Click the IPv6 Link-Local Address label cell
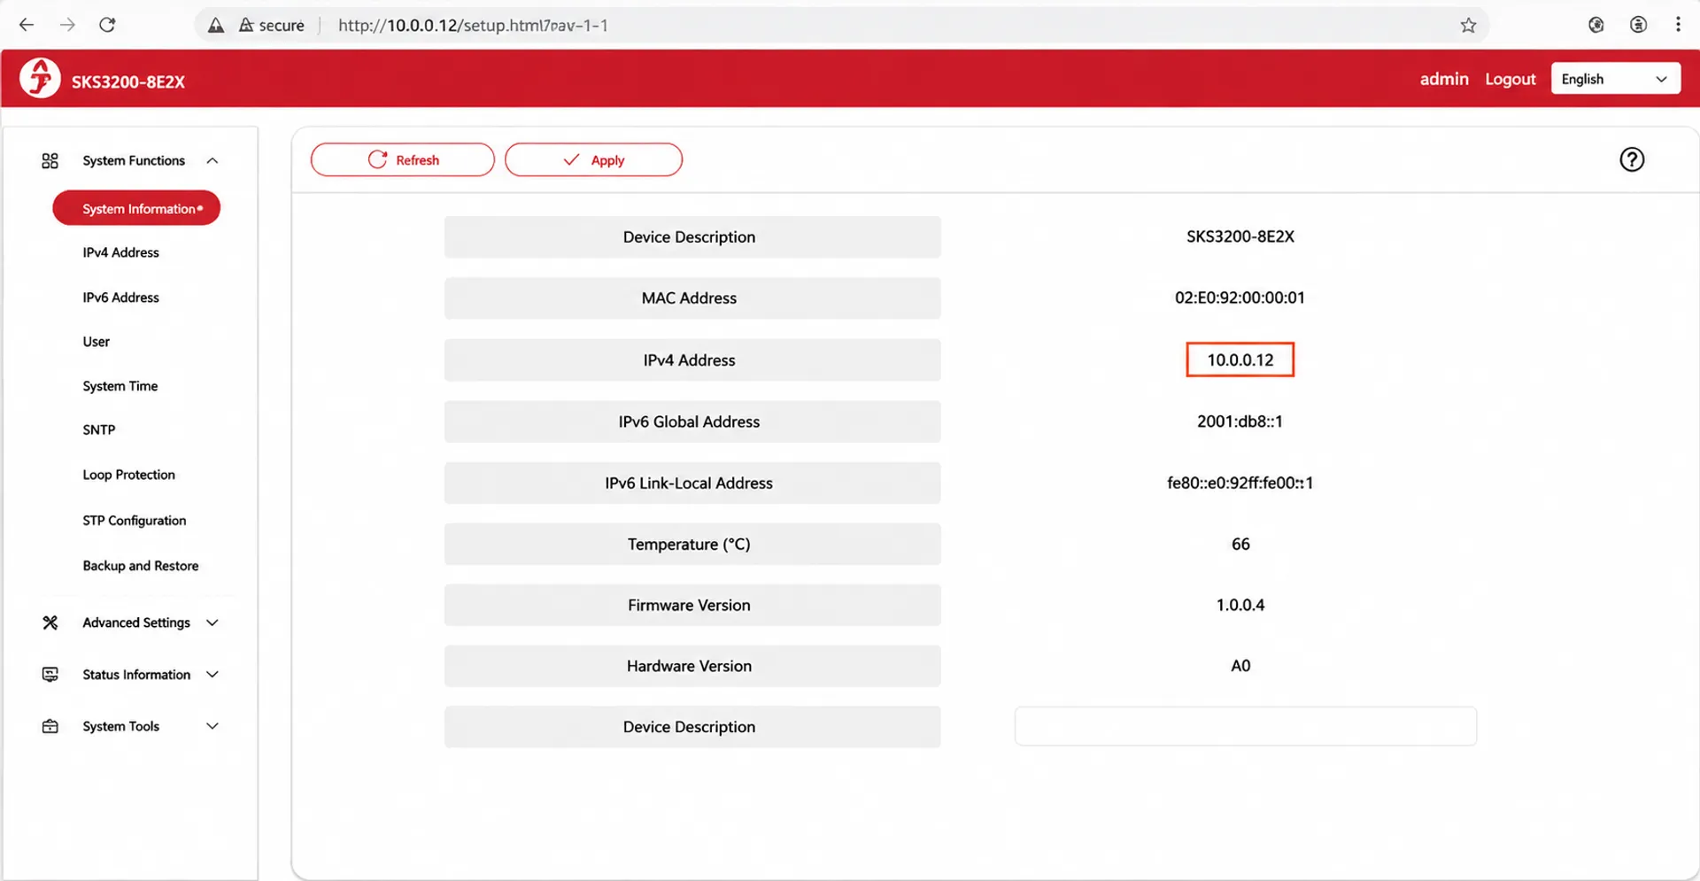This screenshot has height=881, width=1700. point(692,483)
